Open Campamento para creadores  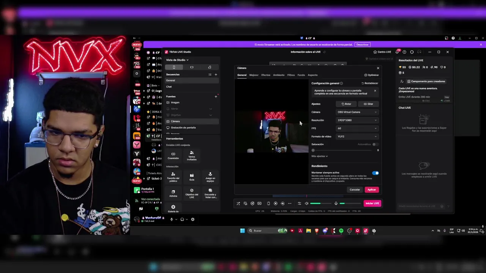[x=426, y=81]
